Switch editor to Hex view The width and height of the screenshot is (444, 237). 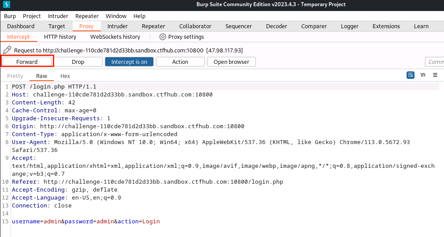click(65, 76)
